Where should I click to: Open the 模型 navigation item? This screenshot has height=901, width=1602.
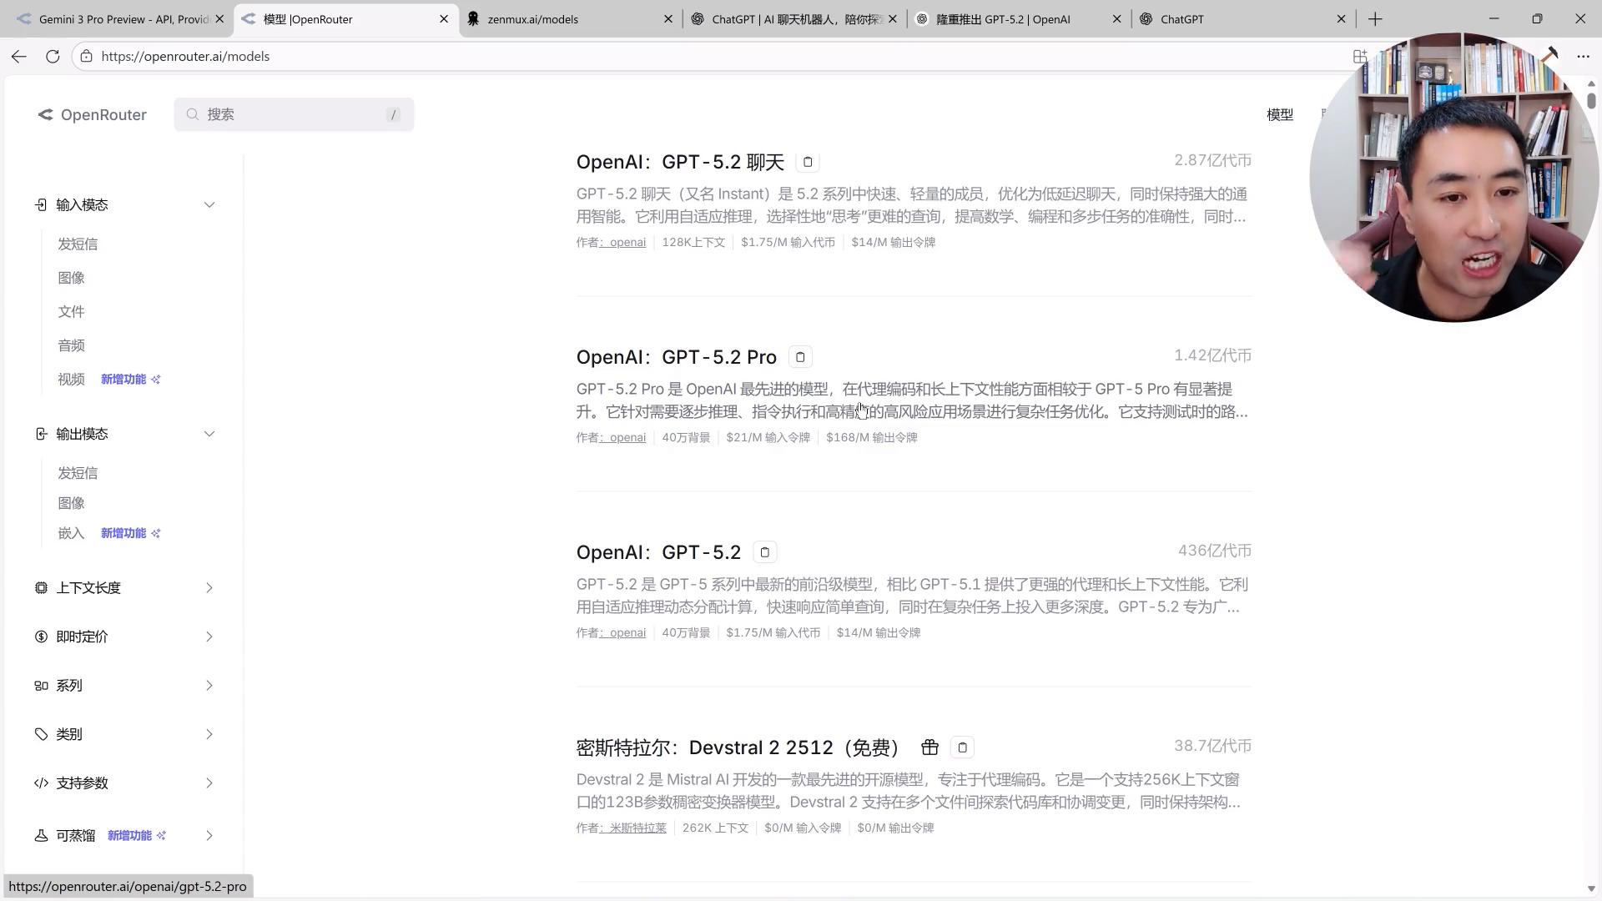(1280, 114)
